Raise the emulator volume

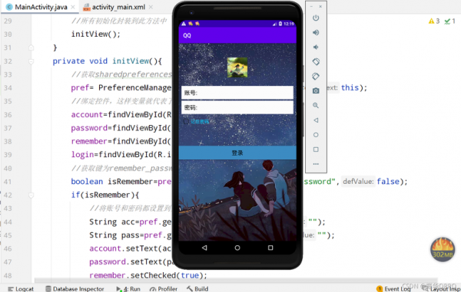[x=316, y=32]
